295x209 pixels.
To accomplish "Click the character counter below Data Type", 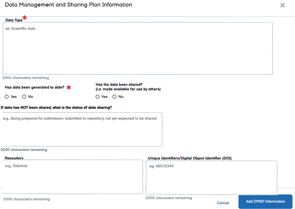I will (x=26, y=78).
